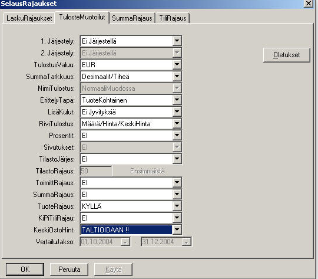This screenshot has height=279, width=318.
Task: Click the Oletukset button
Action: (286, 55)
